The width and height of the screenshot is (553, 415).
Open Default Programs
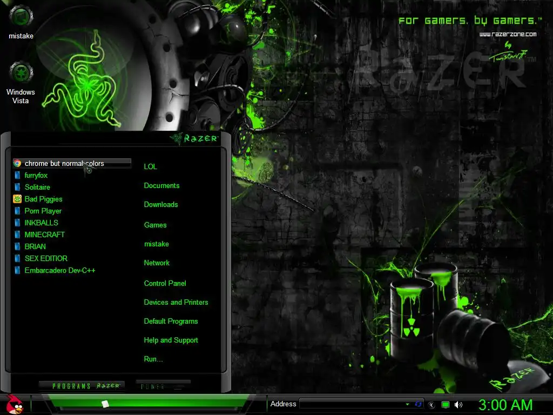pyautogui.click(x=171, y=322)
